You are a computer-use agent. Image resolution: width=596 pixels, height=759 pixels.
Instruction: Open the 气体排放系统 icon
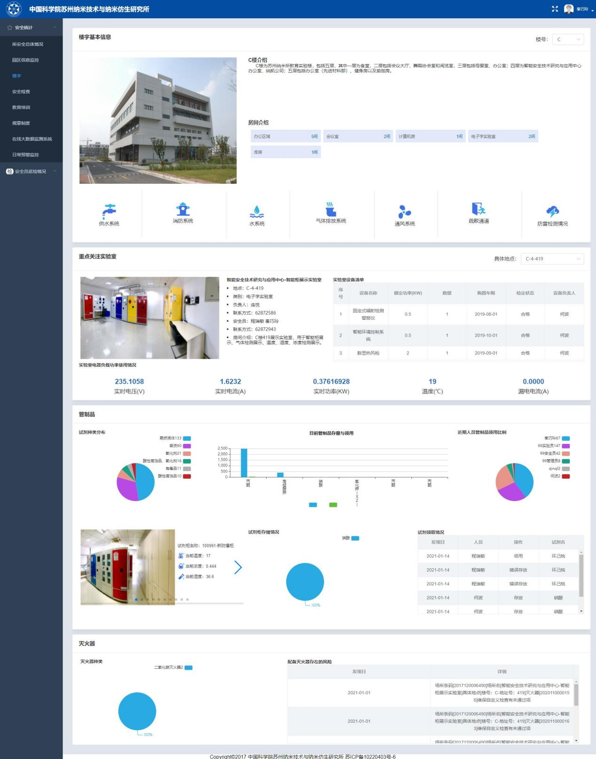pyautogui.click(x=331, y=209)
